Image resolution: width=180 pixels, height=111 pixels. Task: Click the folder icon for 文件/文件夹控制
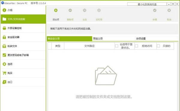click(4, 19)
